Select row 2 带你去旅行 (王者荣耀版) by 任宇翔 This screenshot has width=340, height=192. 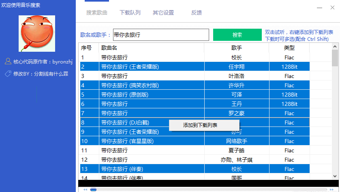(195, 67)
